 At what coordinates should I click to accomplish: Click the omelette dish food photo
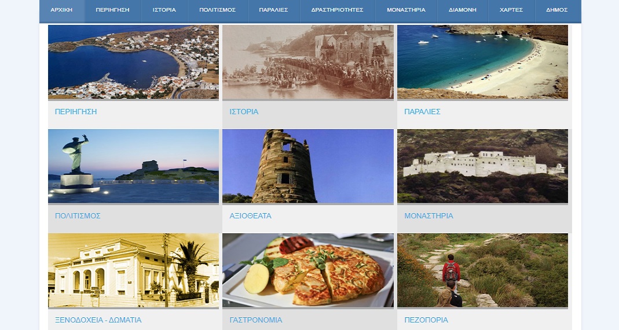[x=307, y=270]
